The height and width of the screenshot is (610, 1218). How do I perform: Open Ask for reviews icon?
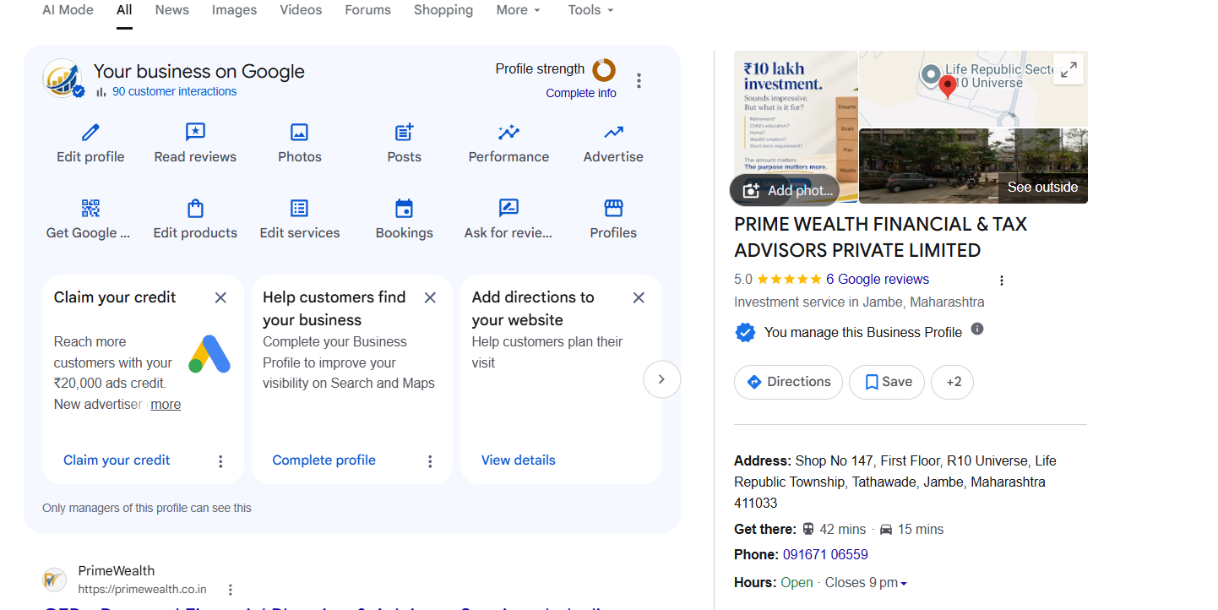[508, 209]
